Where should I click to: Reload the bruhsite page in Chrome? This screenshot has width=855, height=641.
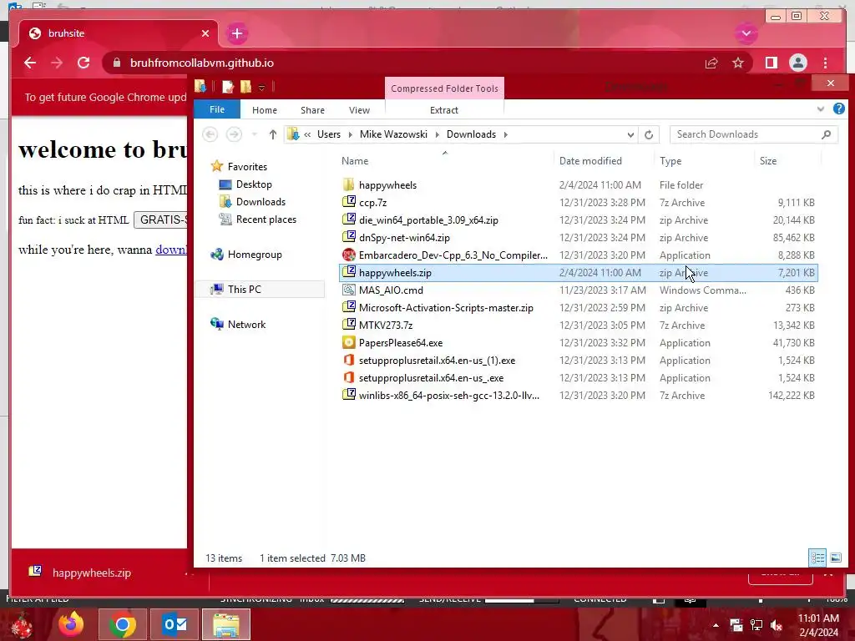83,63
